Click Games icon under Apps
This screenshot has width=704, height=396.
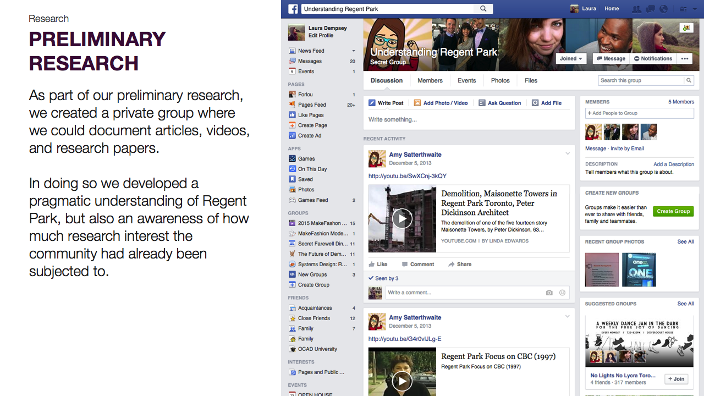click(x=292, y=158)
